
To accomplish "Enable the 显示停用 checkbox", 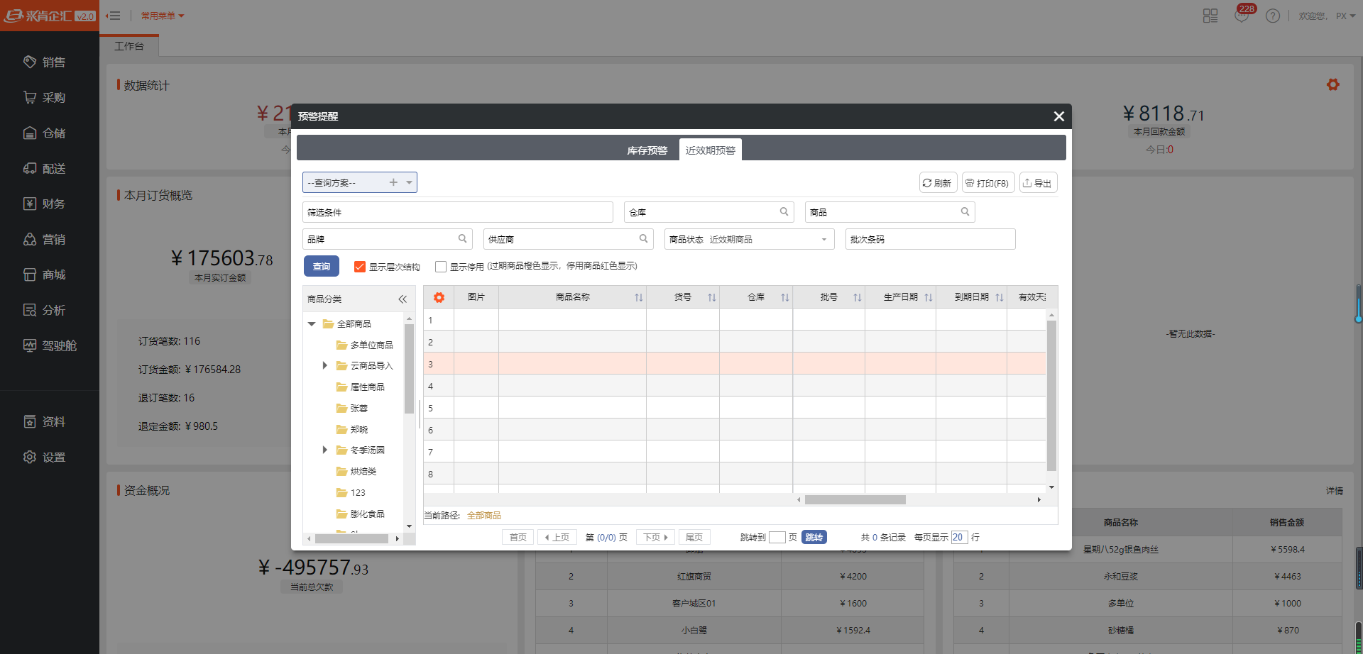I will tap(441, 267).
